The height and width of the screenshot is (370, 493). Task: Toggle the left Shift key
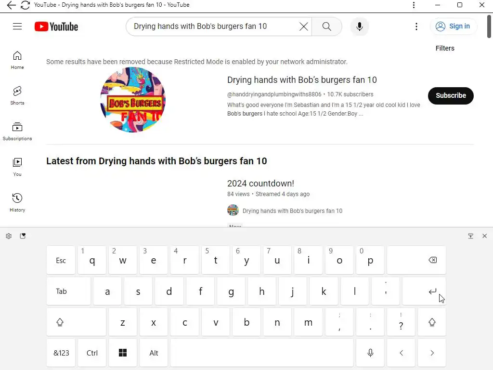(x=77, y=322)
